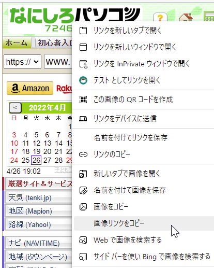Select date 28 in the calendar
214x268 pixels.
point(58,160)
